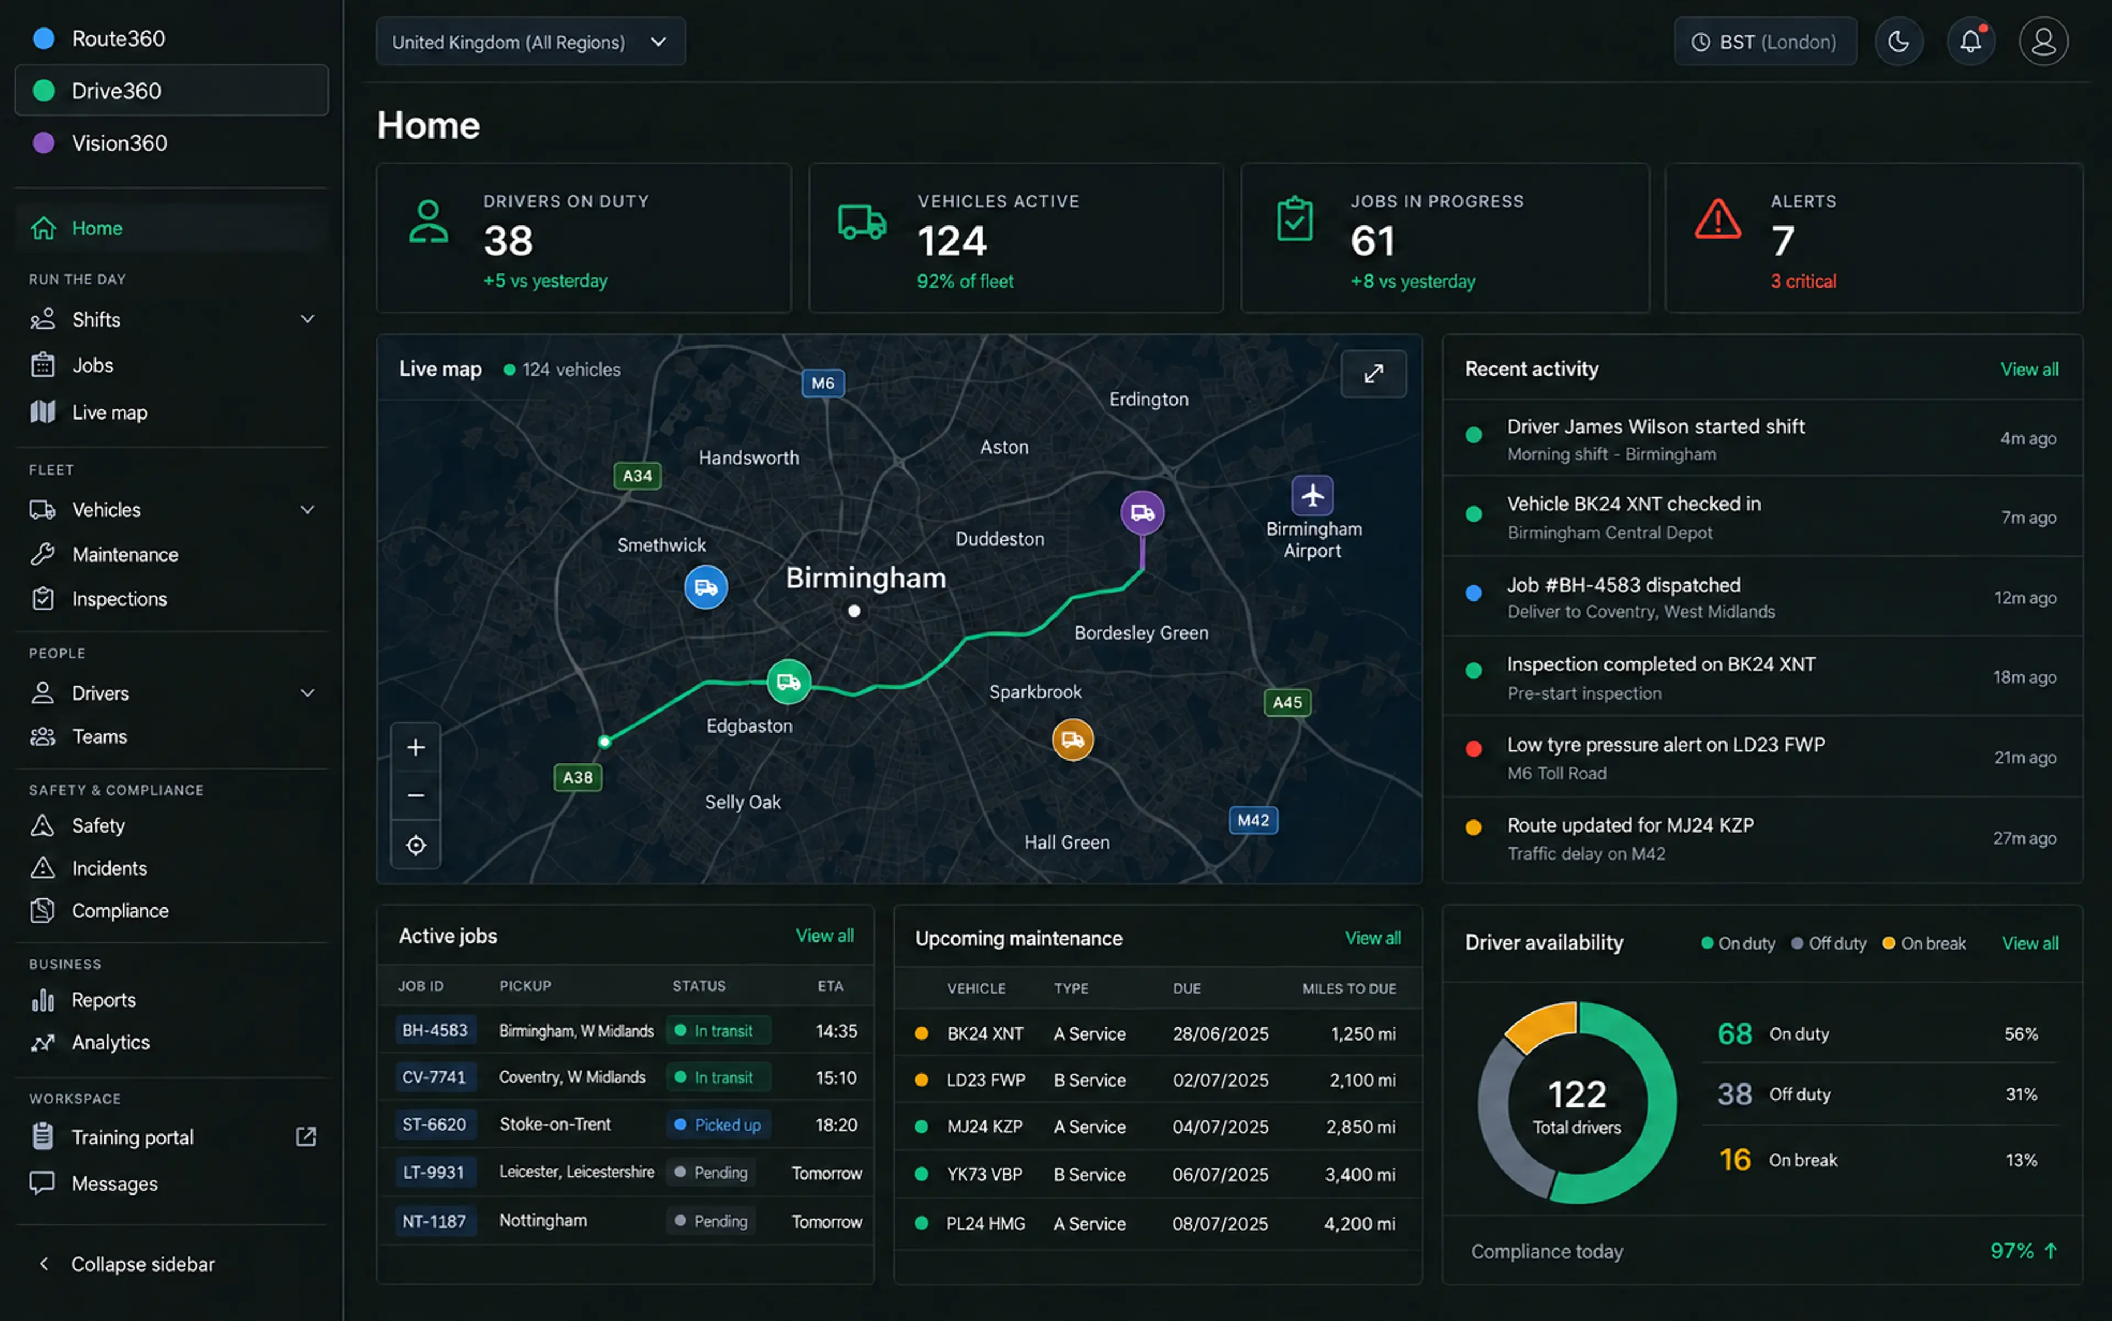Switch to the Vision360 app
This screenshot has width=2112, height=1321.
click(171, 142)
